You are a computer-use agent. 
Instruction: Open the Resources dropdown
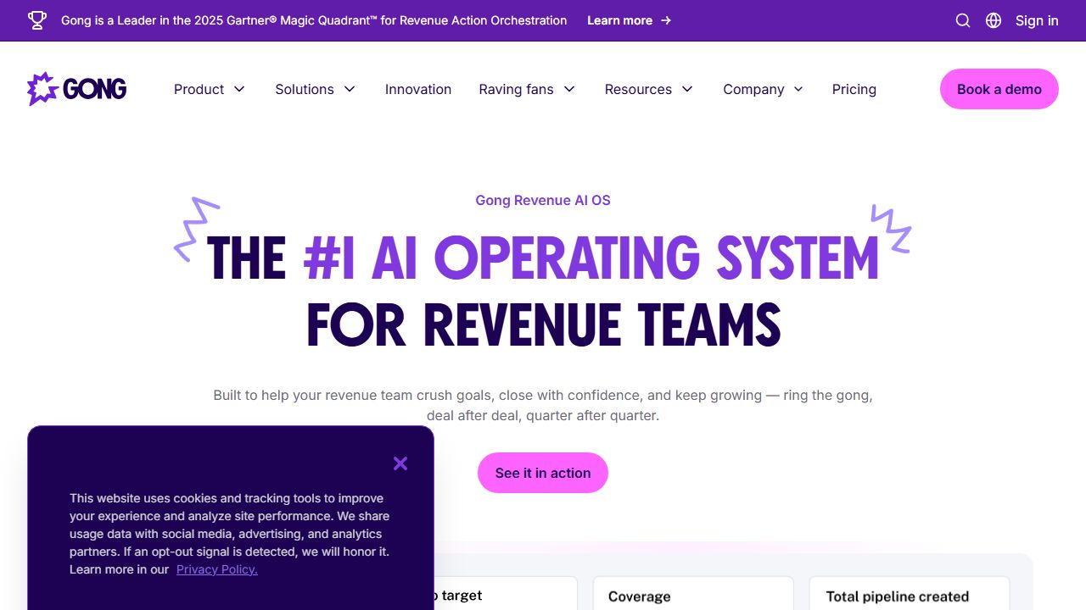click(x=648, y=89)
